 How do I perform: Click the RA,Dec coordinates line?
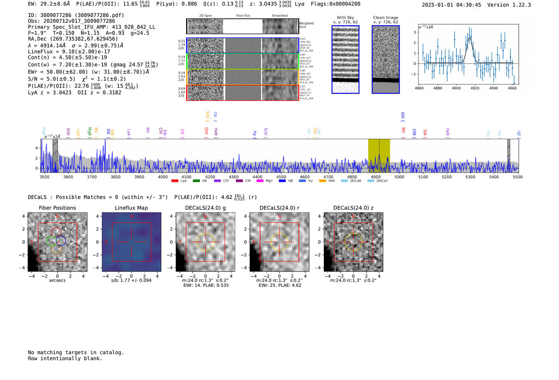73,39
